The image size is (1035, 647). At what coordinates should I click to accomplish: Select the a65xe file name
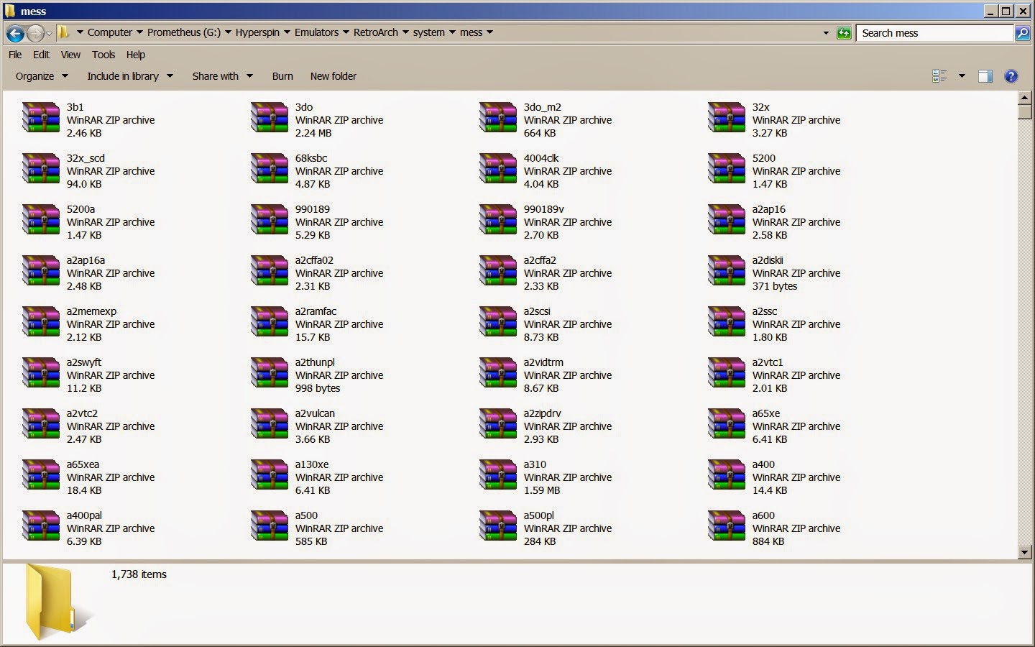[766, 413]
